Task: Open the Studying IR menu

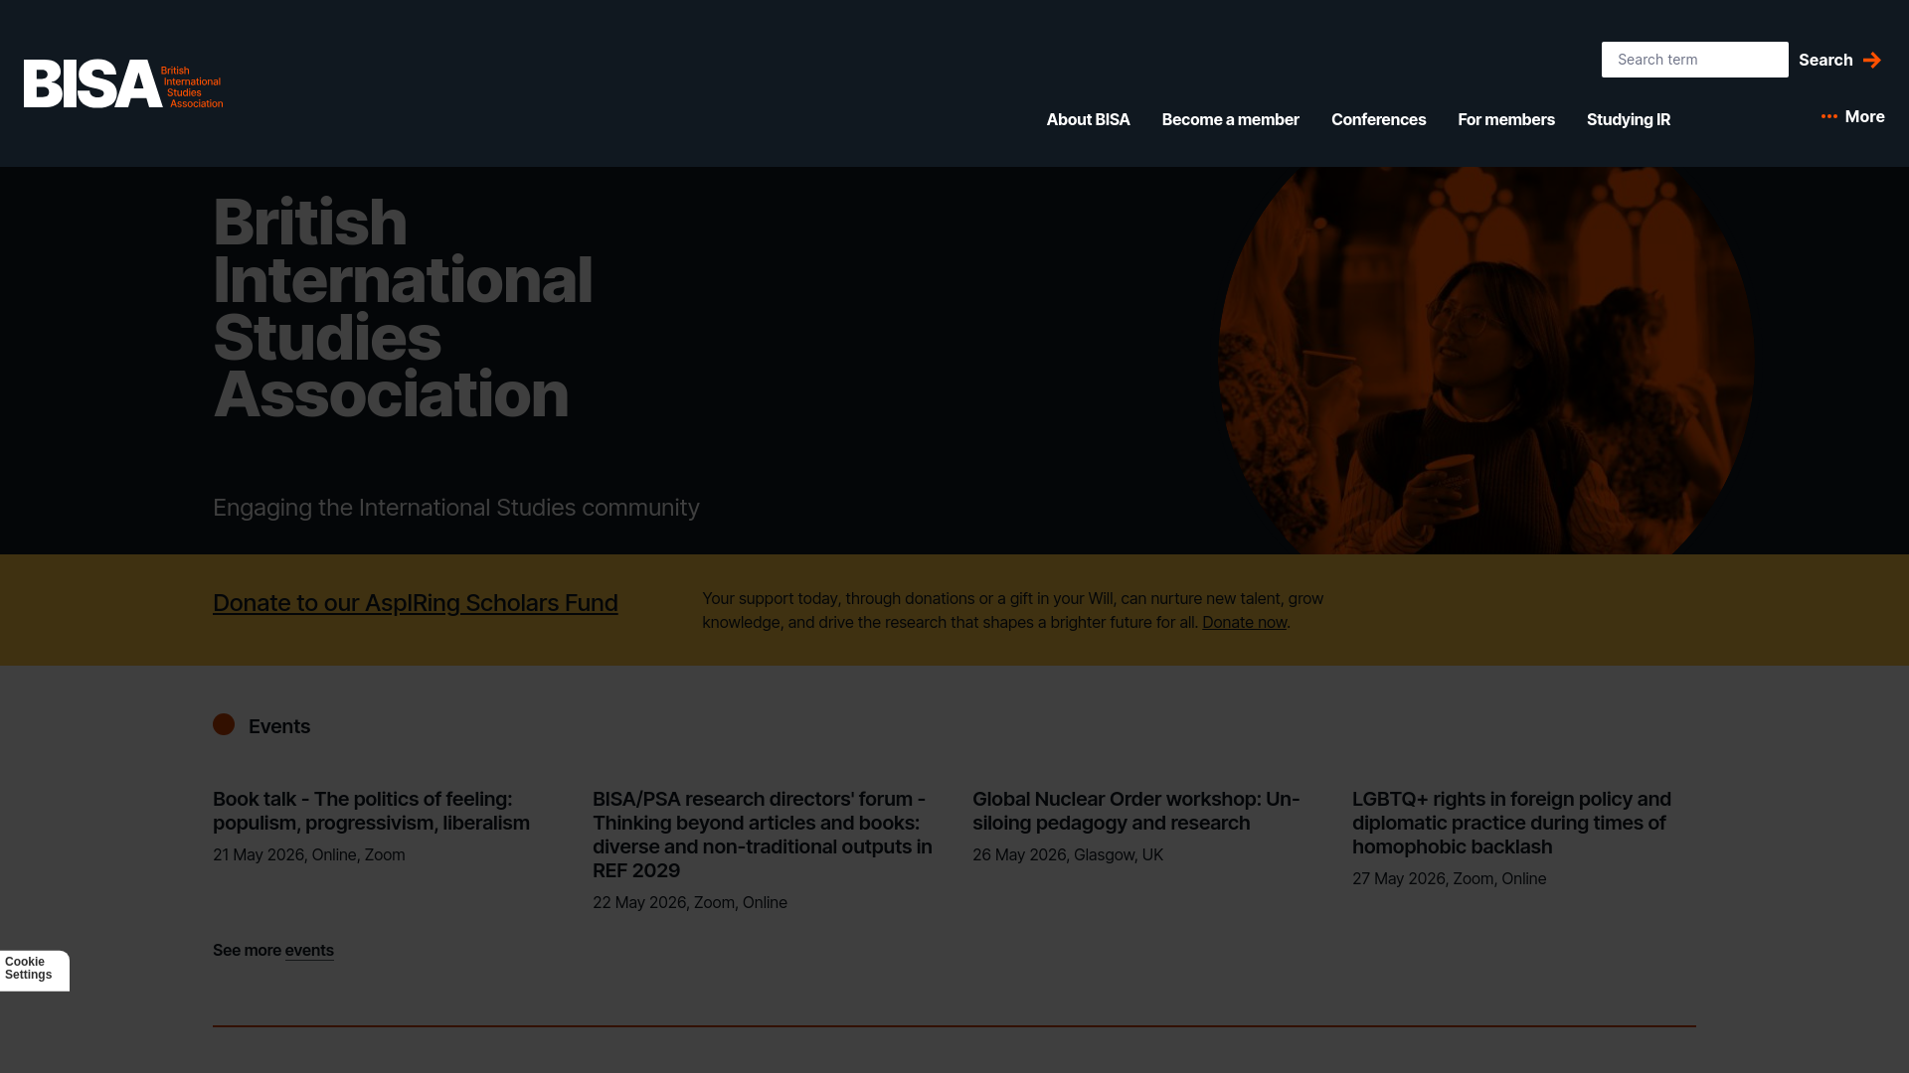Action: click(1628, 119)
